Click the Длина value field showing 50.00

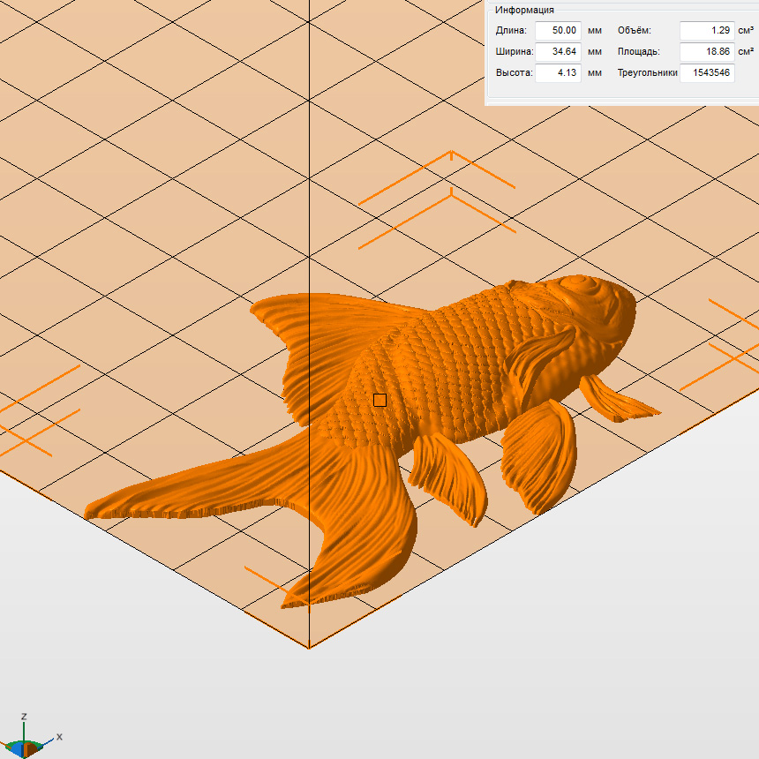pyautogui.click(x=558, y=30)
